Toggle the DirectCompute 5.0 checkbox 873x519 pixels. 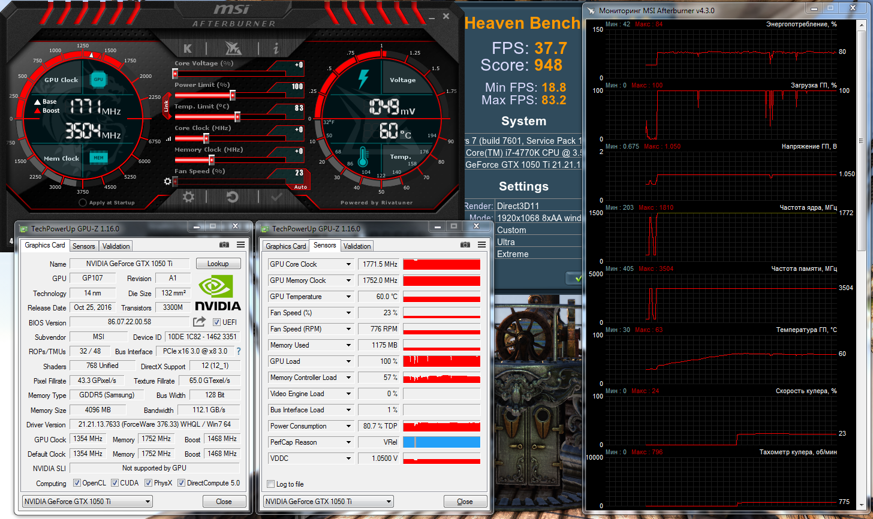point(181,483)
